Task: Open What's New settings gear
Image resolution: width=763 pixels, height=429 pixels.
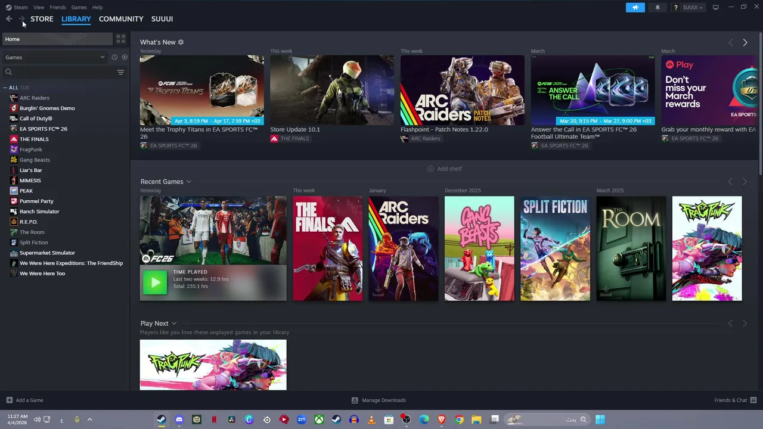Action: [181, 42]
